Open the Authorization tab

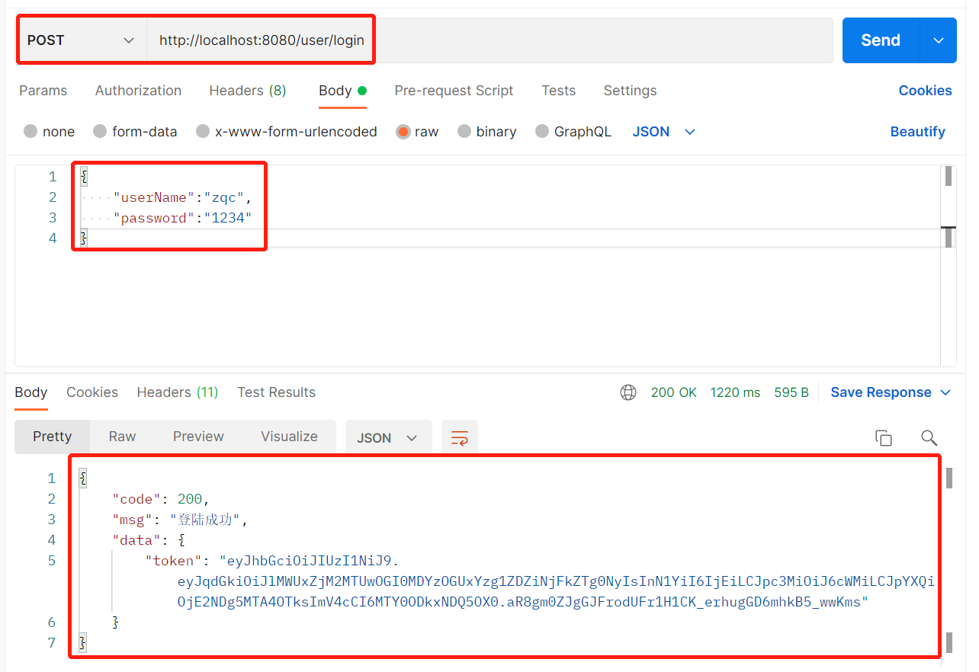tap(138, 91)
